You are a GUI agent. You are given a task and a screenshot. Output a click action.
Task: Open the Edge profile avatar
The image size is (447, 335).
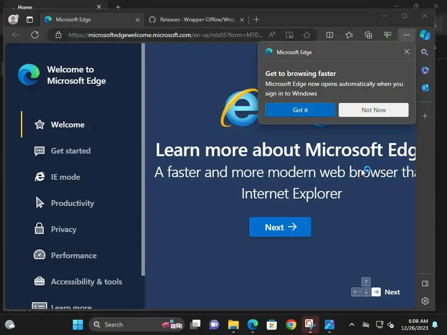pos(13,19)
